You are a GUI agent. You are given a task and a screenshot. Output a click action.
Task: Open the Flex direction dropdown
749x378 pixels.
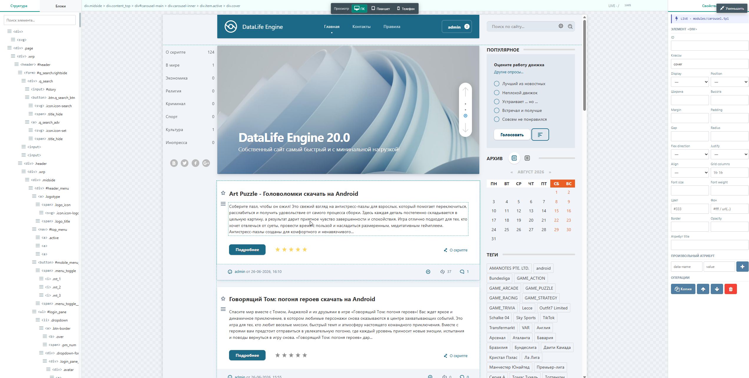690,154
